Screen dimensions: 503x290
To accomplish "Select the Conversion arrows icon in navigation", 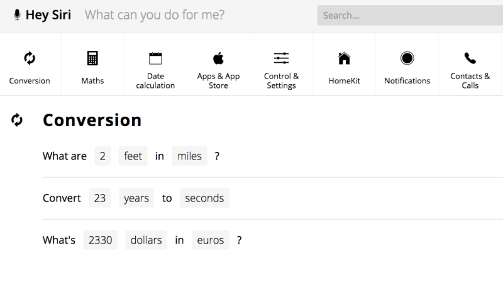I will 30,58.
